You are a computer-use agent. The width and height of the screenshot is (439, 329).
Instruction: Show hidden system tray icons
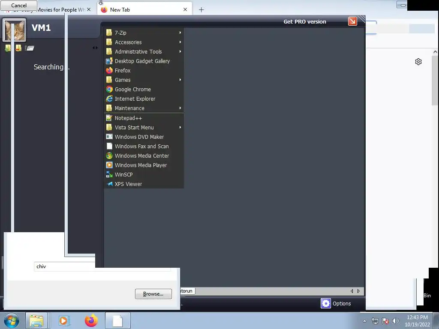364,321
